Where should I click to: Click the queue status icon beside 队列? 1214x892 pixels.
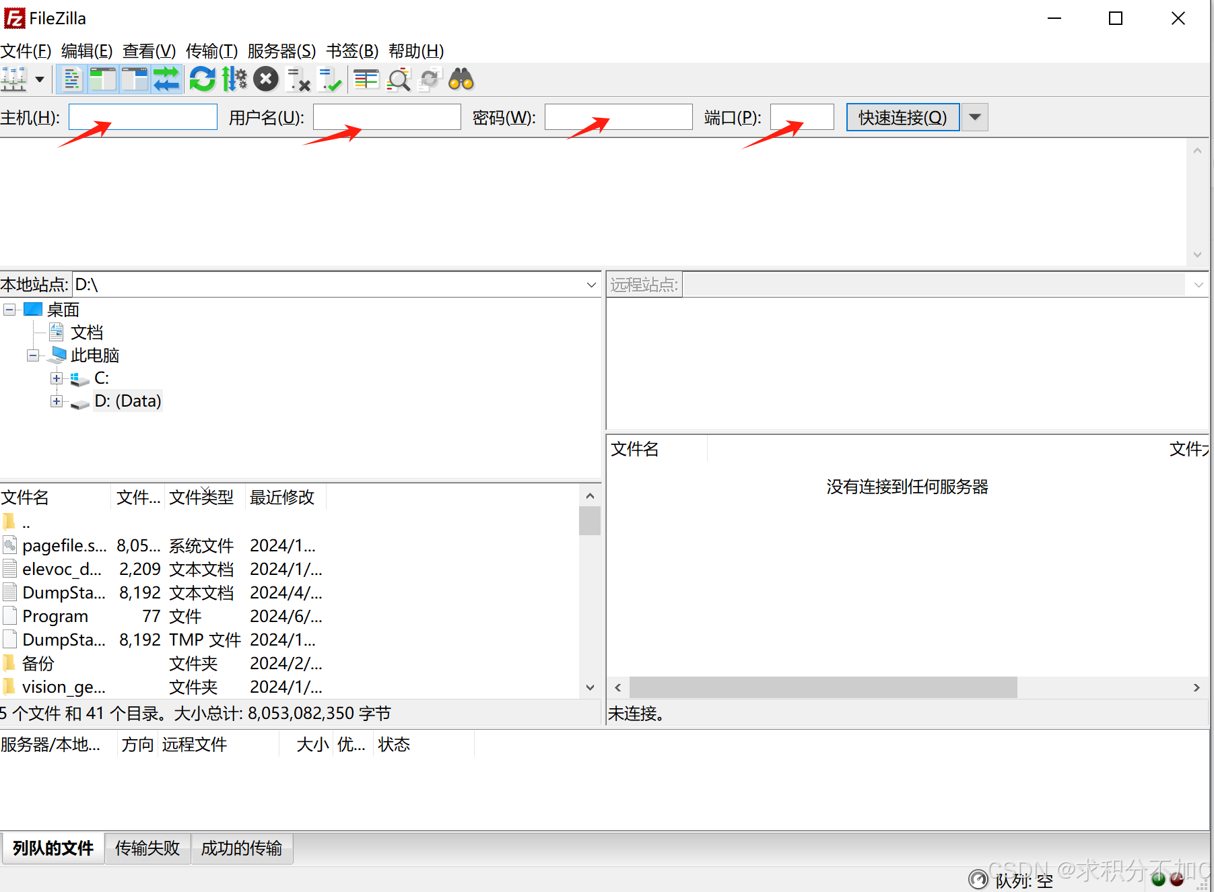pyautogui.click(x=978, y=879)
